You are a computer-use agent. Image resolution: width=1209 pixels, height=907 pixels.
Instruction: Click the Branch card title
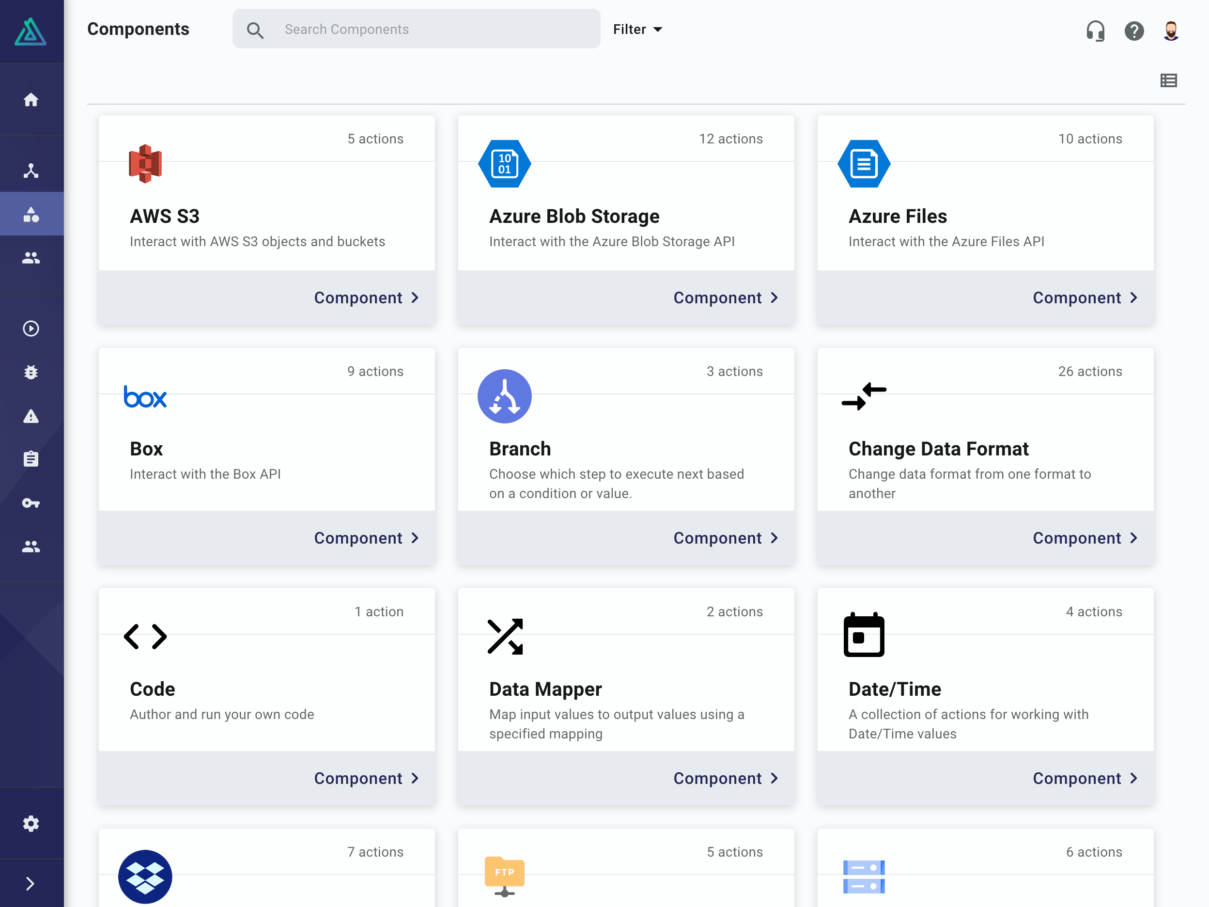520,449
